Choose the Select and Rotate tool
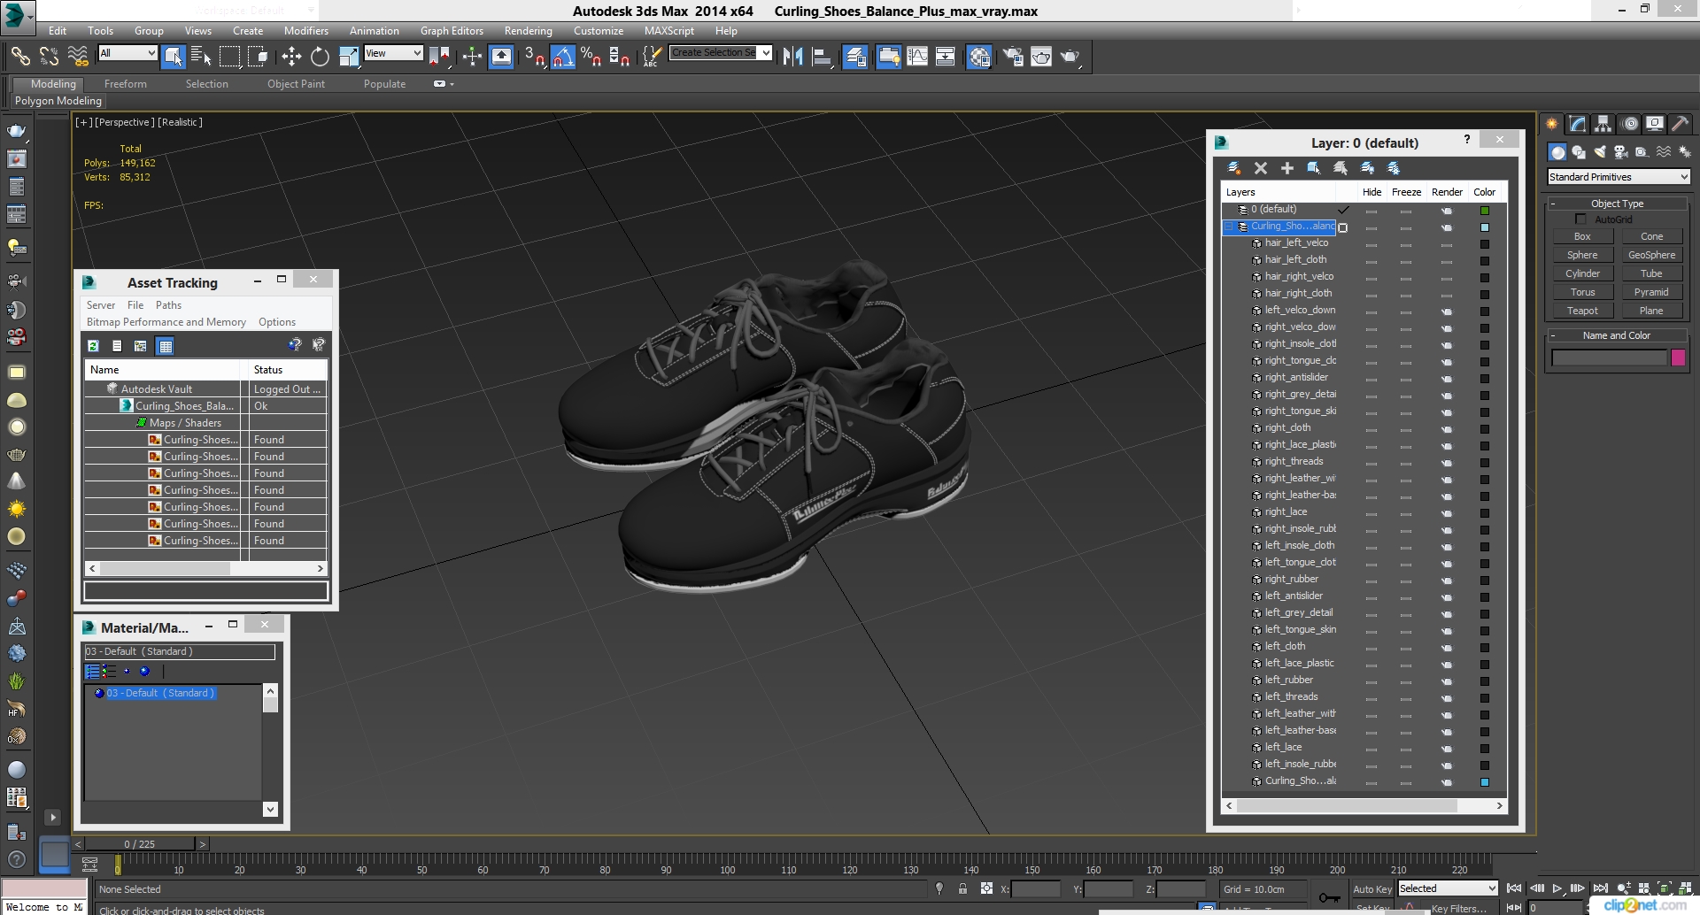Screen dimensions: 1700x915 point(320,57)
